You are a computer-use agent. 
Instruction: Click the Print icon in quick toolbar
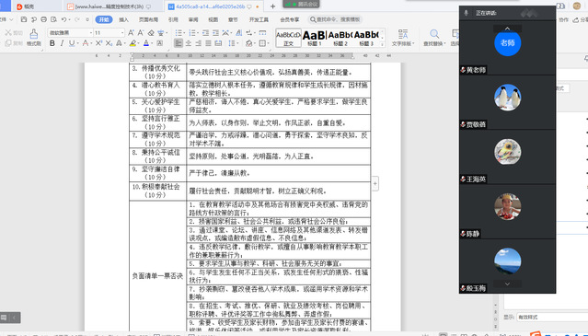(x=43, y=19)
